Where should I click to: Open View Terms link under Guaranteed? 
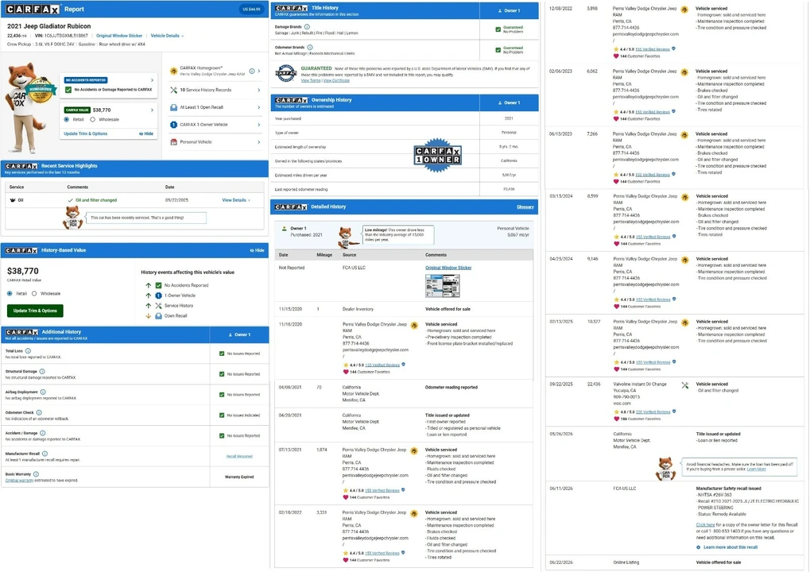point(311,80)
